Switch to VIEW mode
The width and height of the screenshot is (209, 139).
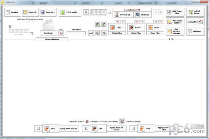(x=69, y=12)
